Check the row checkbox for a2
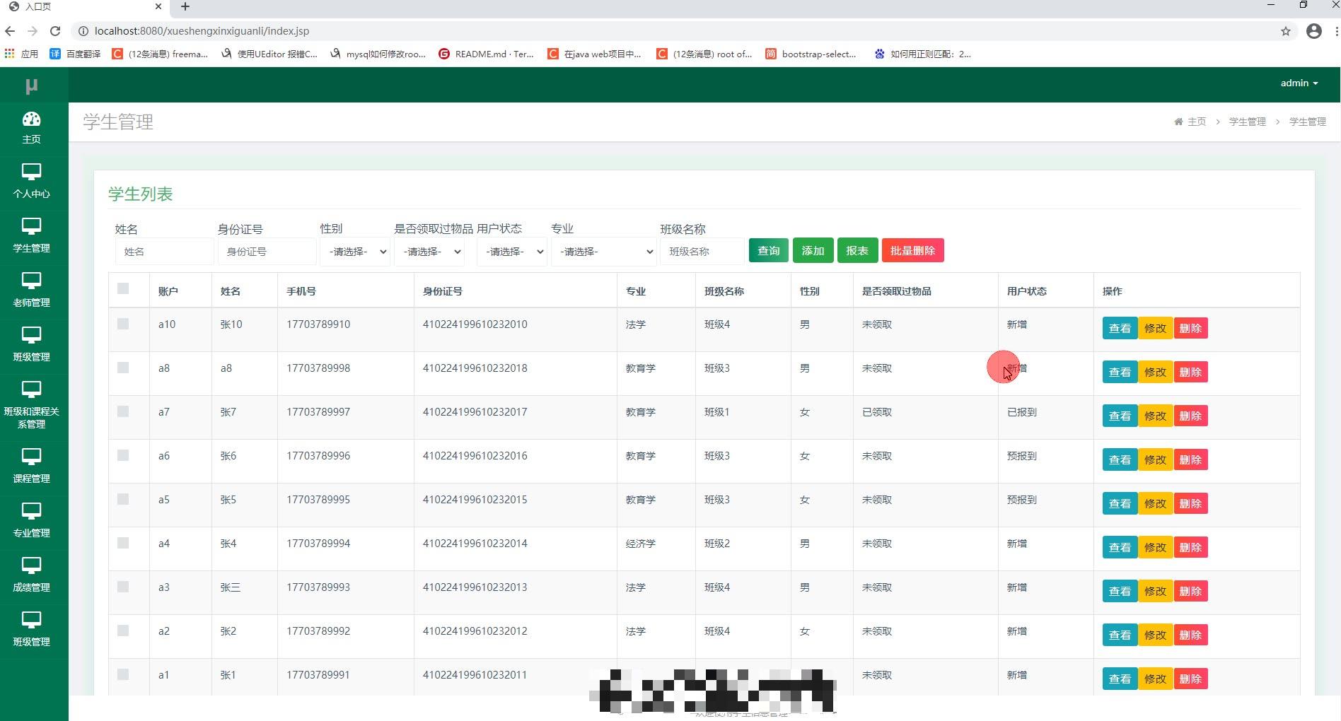Screen dimensions: 1341x721 coord(123,631)
